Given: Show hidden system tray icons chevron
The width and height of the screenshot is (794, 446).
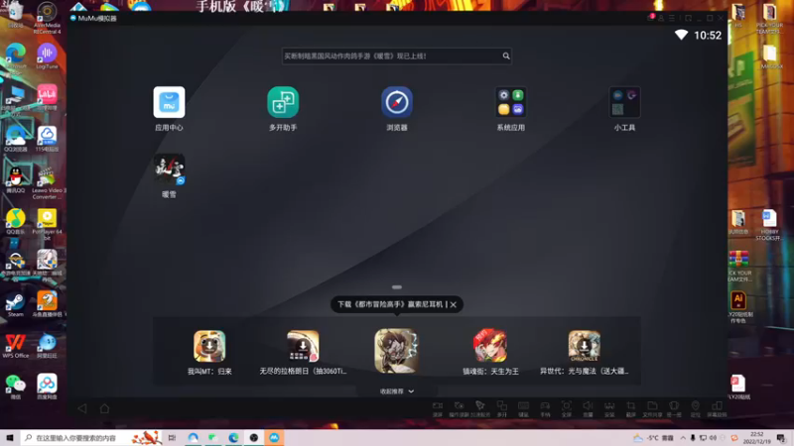Looking at the screenshot, I should tap(683, 438).
